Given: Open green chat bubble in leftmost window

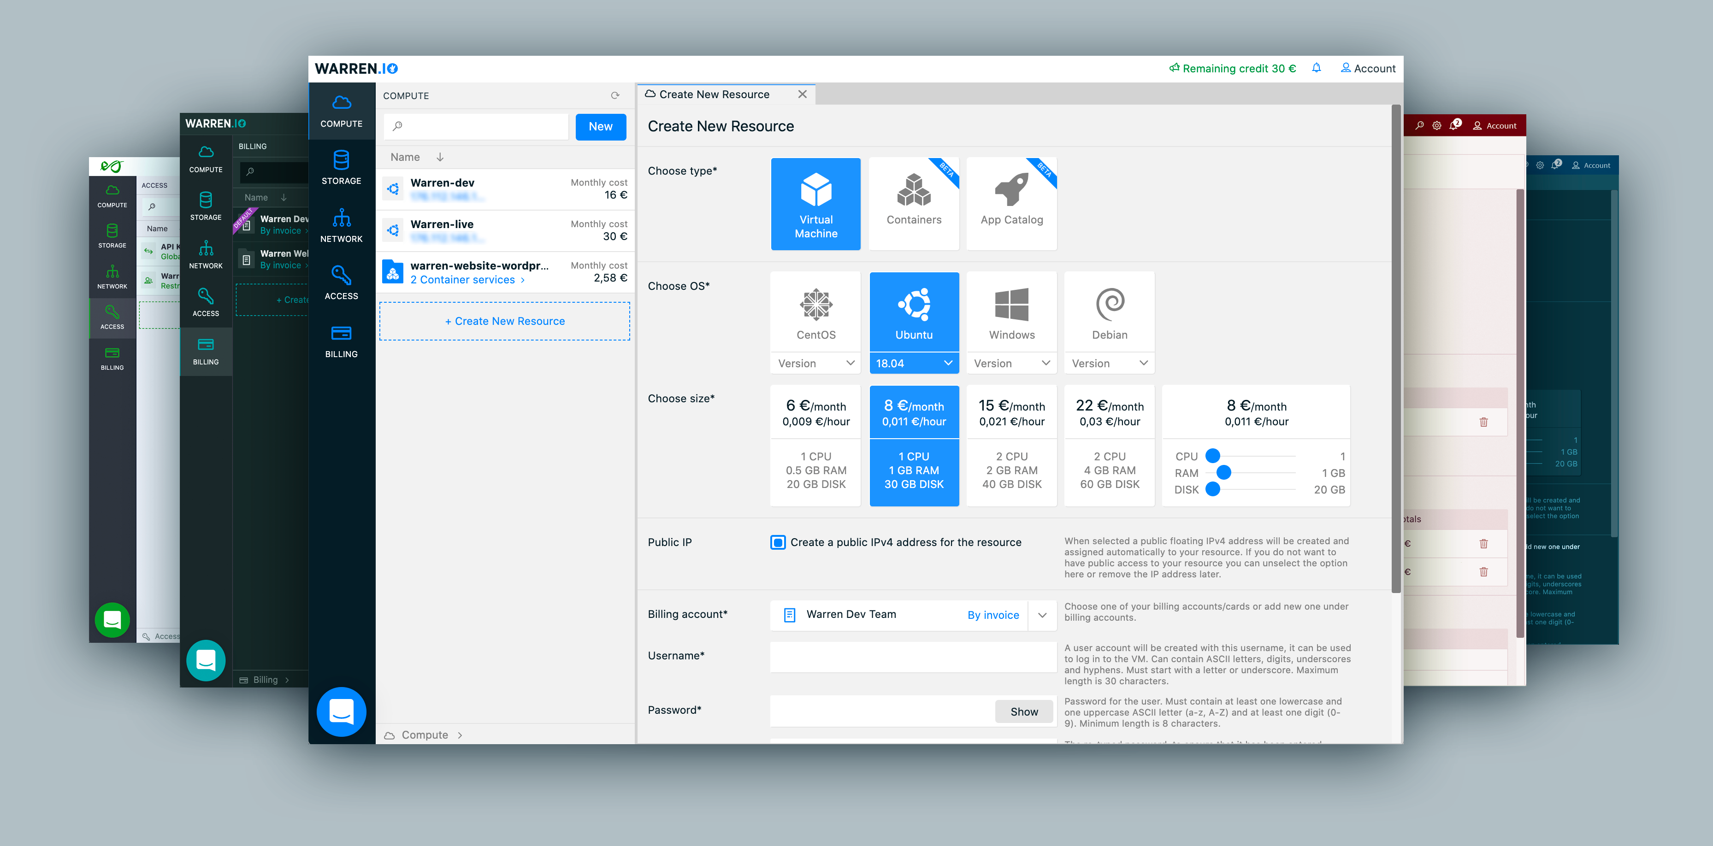Looking at the screenshot, I should (x=112, y=619).
